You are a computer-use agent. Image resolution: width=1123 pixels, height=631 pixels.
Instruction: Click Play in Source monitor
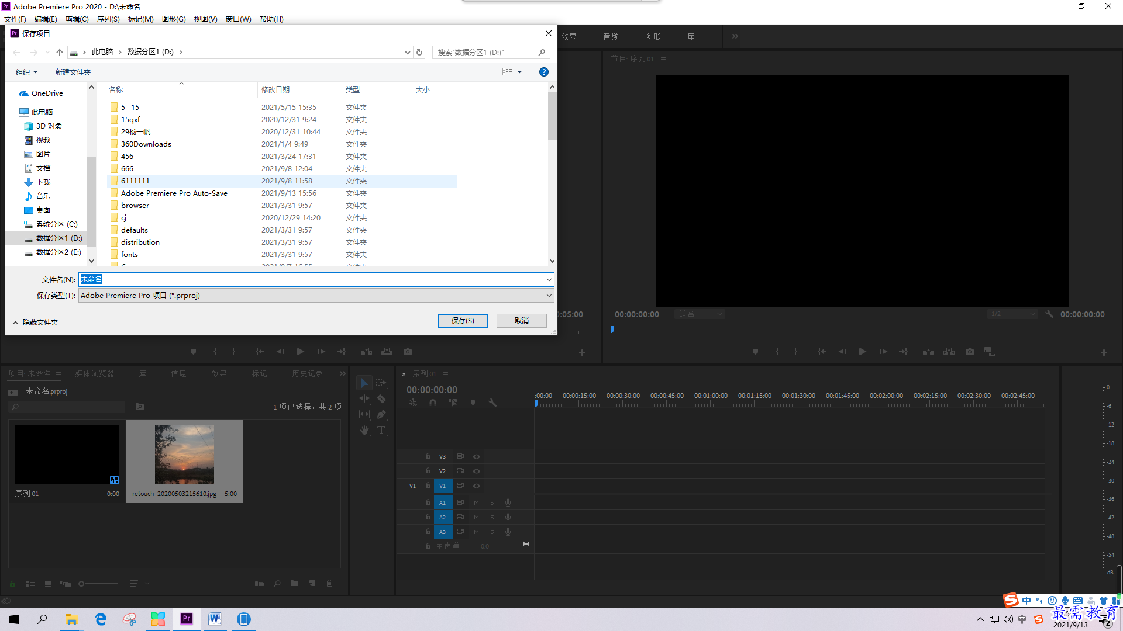(x=300, y=352)
